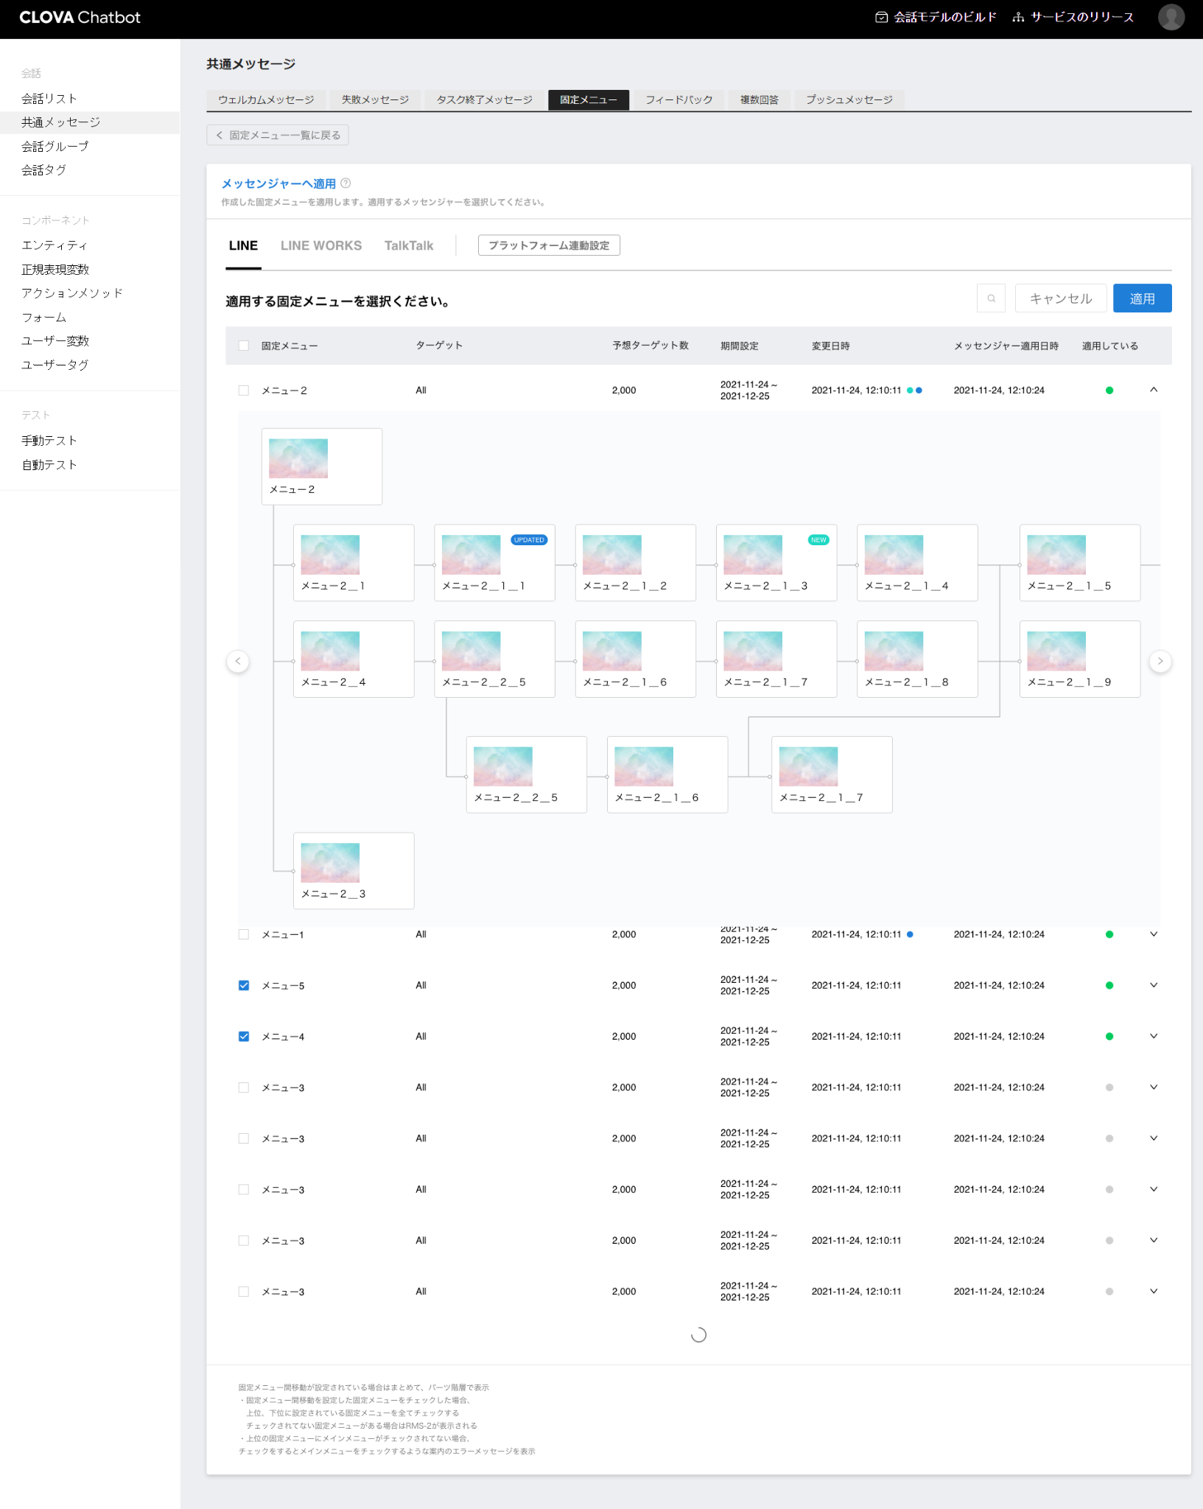Open 手動テスト in sidebar
The height and width of the screenshot is (1509, 1203).
49,441
